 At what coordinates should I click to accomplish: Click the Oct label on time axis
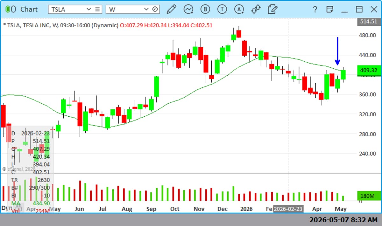click(x=175, y=209)
